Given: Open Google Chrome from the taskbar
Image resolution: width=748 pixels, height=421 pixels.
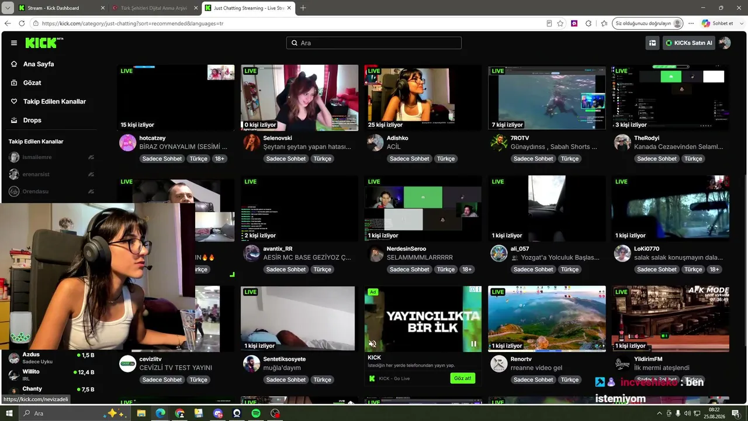Looking at the screenshot, I should point(179,413).
